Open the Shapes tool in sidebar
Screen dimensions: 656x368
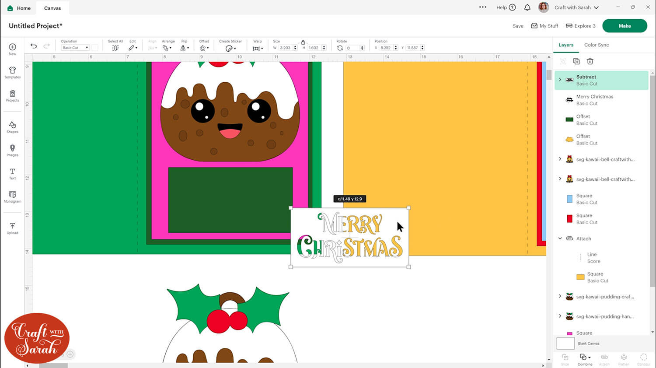[x=12, y=127]
